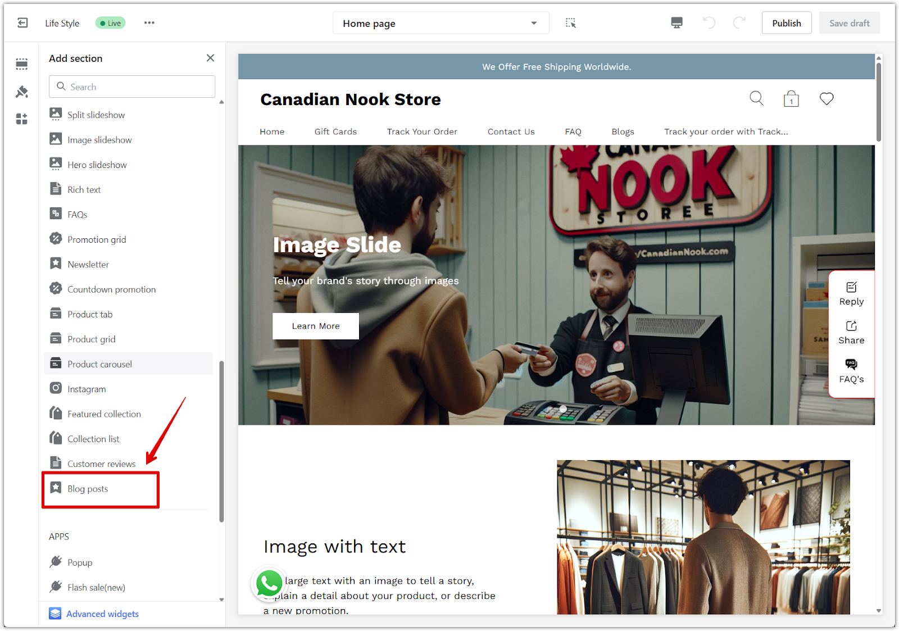Click the Promotion grid discount icon
Screen dimensions: 899x631
point(56,238)
